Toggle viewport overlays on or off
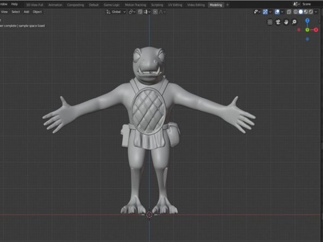 pyautogui.click(x=276, y=11)
